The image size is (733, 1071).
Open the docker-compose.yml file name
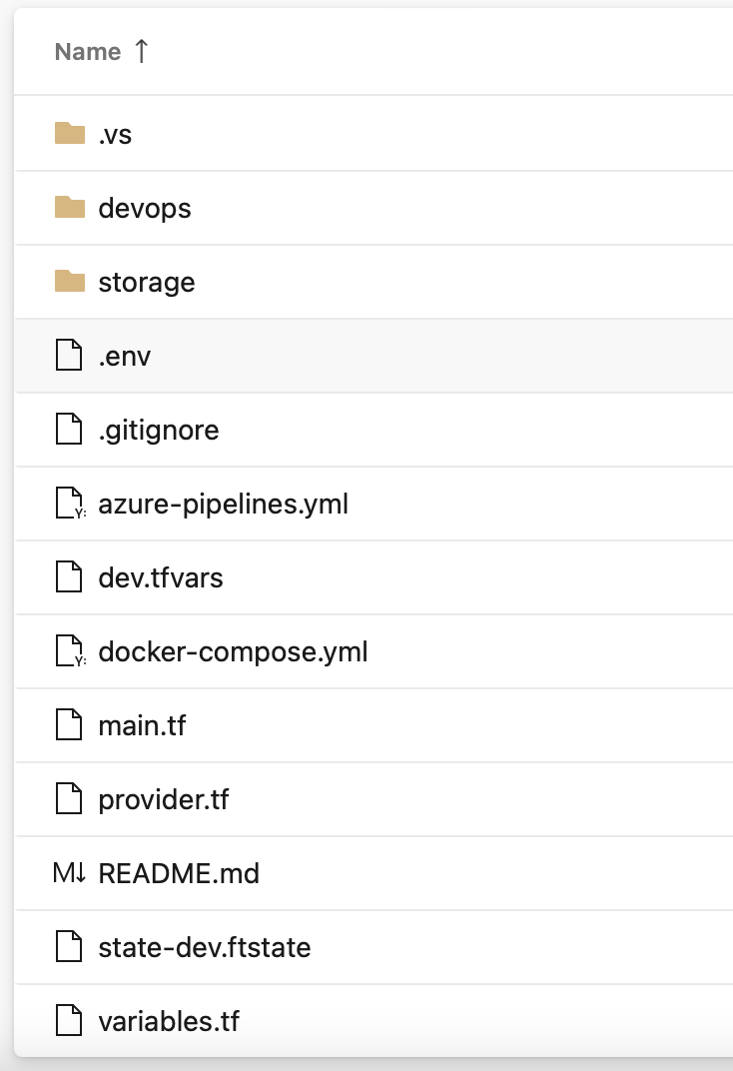[233, 651]
